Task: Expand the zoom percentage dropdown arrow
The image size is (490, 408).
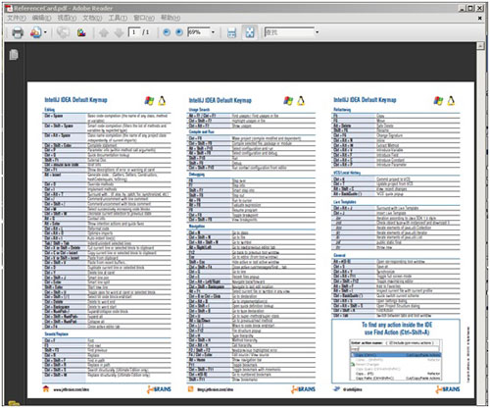Action: coord(213,32)
